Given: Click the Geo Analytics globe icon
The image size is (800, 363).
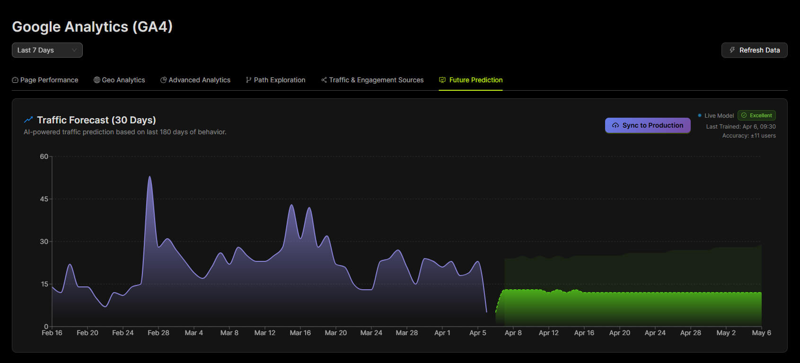Looking at the screenshot, I should 97,80.
